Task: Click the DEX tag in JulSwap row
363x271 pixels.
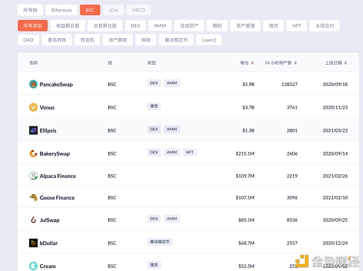Action: (x=154, y=219)
